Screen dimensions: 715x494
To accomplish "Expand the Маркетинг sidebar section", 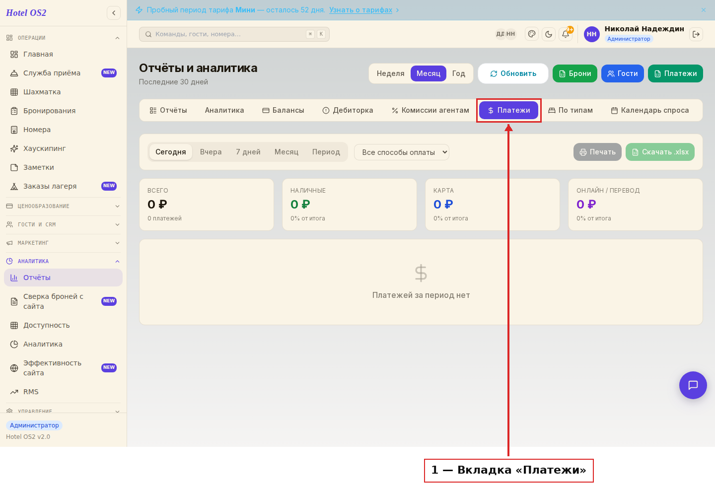I will pyautogui.click(x=63, y=243).
